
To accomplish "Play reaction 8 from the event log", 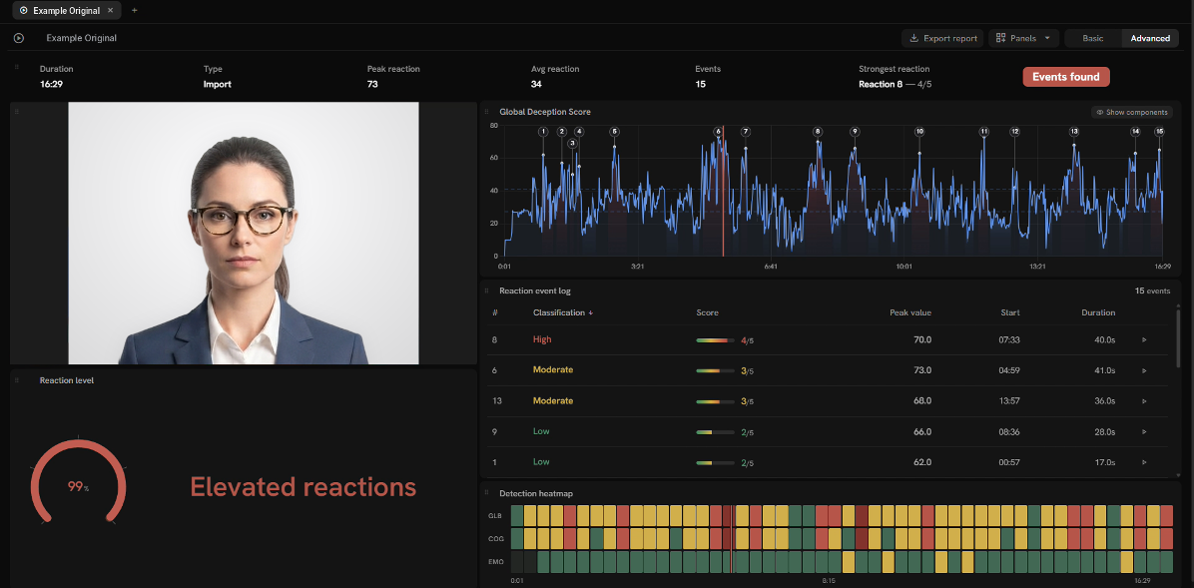I will 1144,339.
